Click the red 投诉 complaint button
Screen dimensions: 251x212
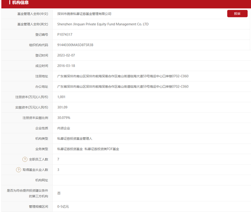[x=237, y=14]
